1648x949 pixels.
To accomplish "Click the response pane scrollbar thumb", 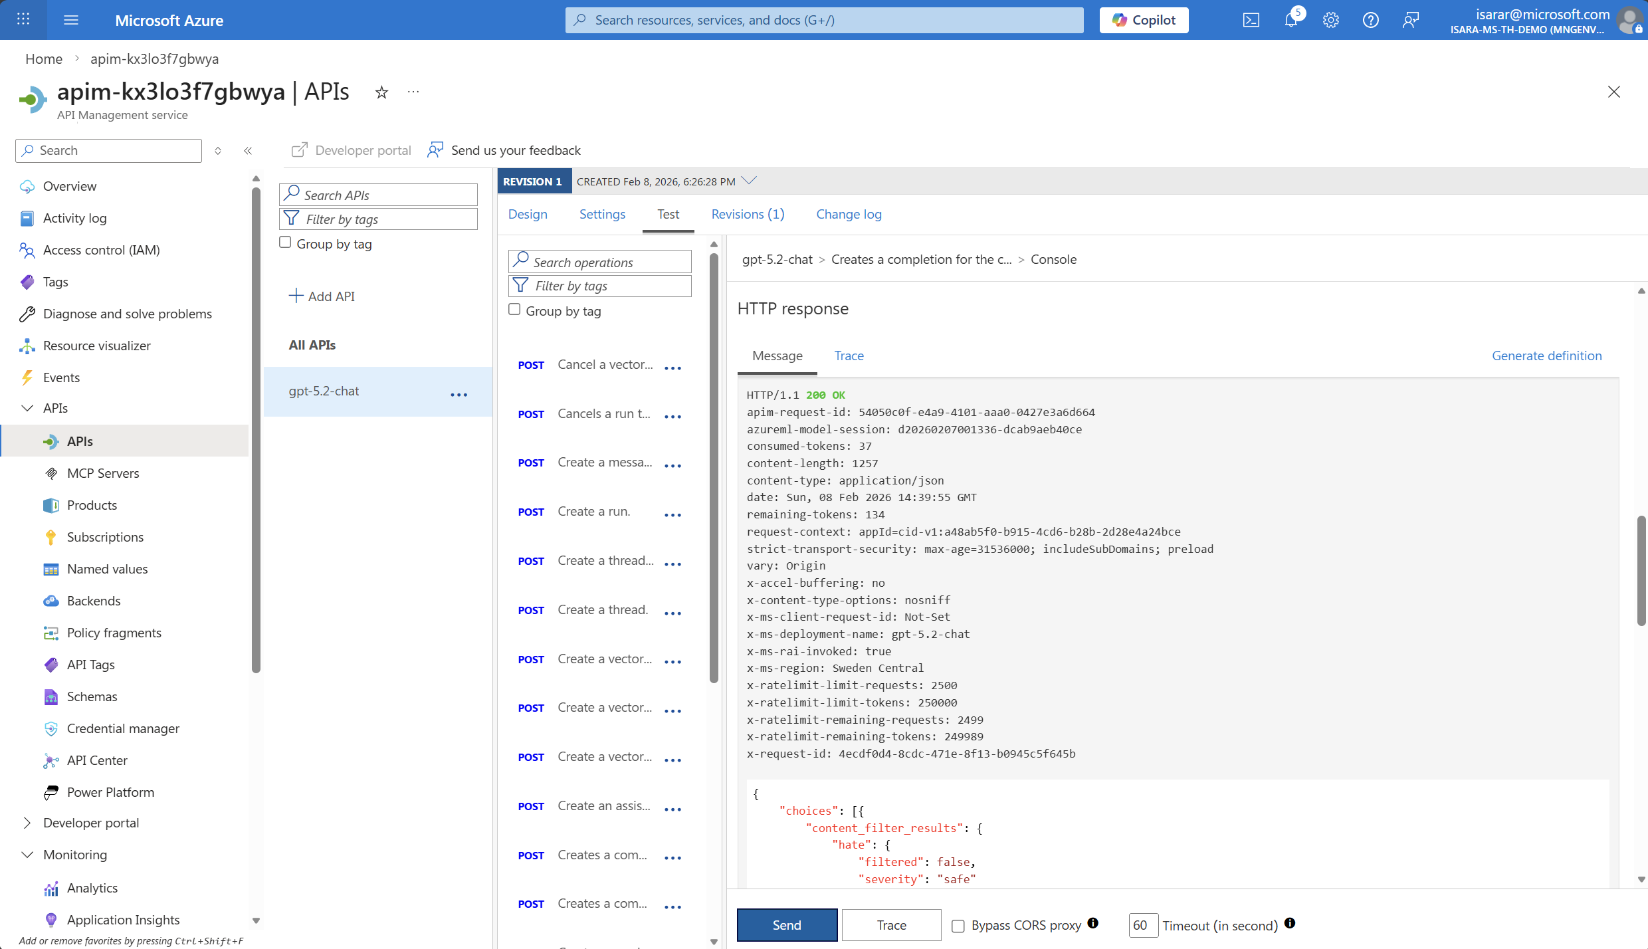I will 1641,570.
